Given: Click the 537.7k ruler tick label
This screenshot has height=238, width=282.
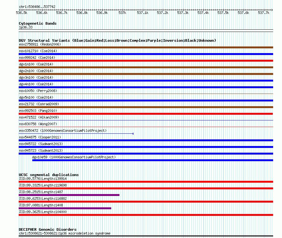Looking at the screenshot, I should click(264, 13).
